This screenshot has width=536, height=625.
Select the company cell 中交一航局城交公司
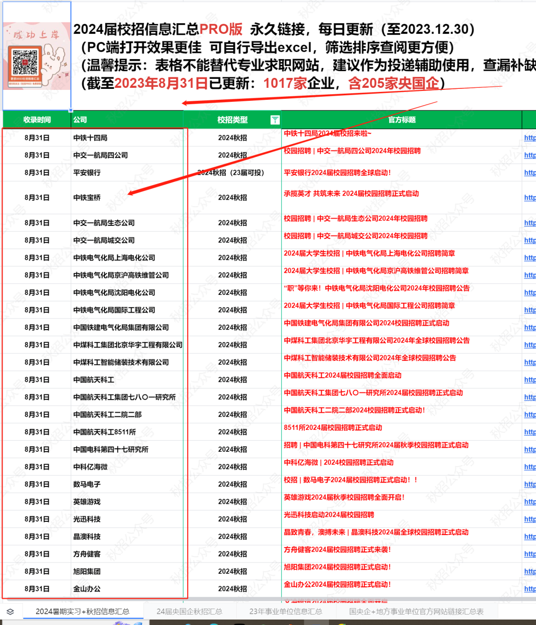(x=127, y=240)
